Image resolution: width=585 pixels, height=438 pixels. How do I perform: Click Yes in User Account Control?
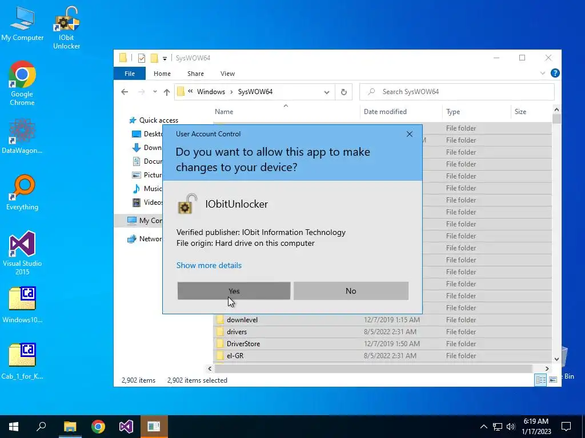tap(234, 291)
